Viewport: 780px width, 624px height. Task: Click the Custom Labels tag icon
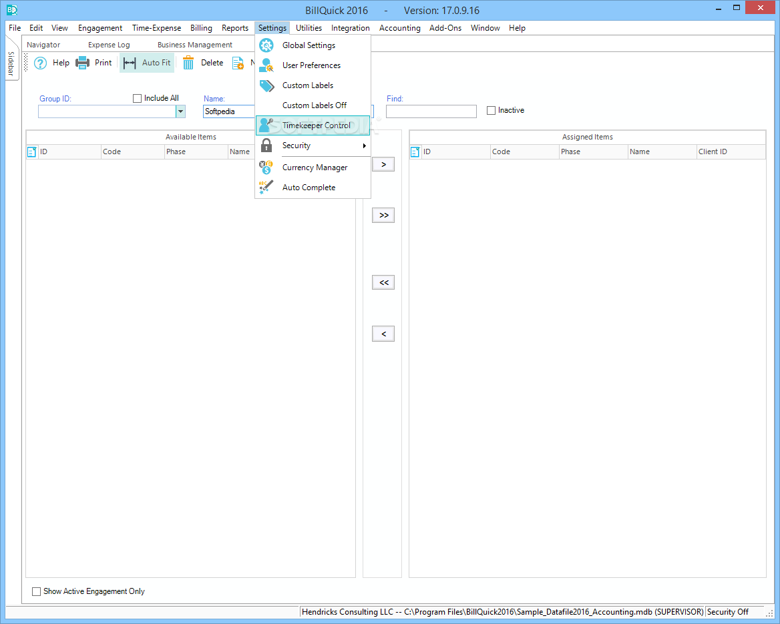[266, 85]
